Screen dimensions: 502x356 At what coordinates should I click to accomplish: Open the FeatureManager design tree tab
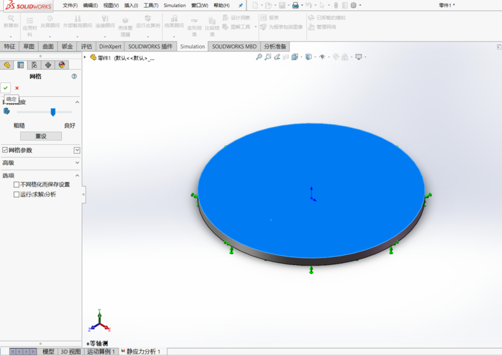pos(7,65)
